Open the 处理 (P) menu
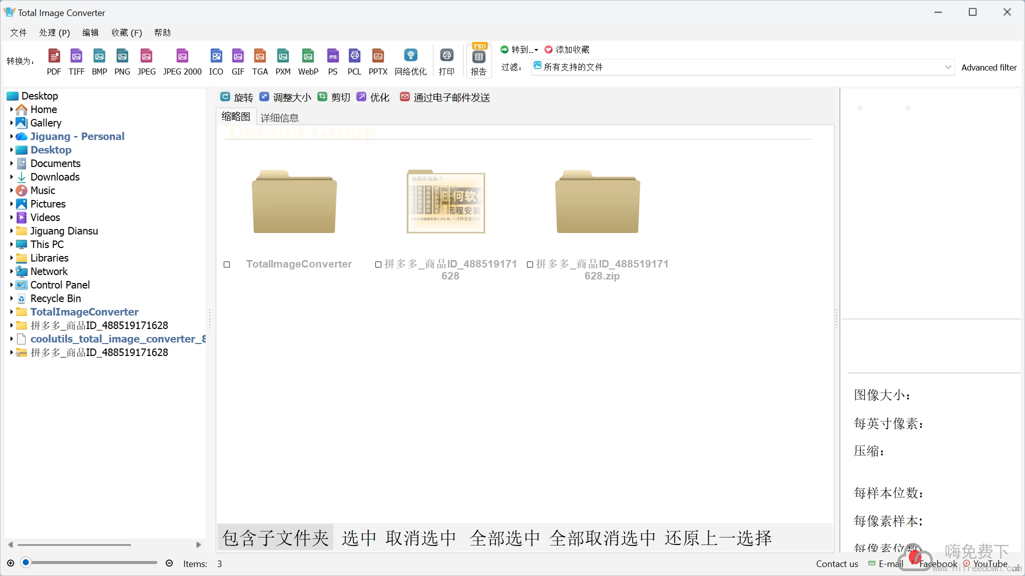The width and height of the screenshot is (1025, 576). pos(55,32)
